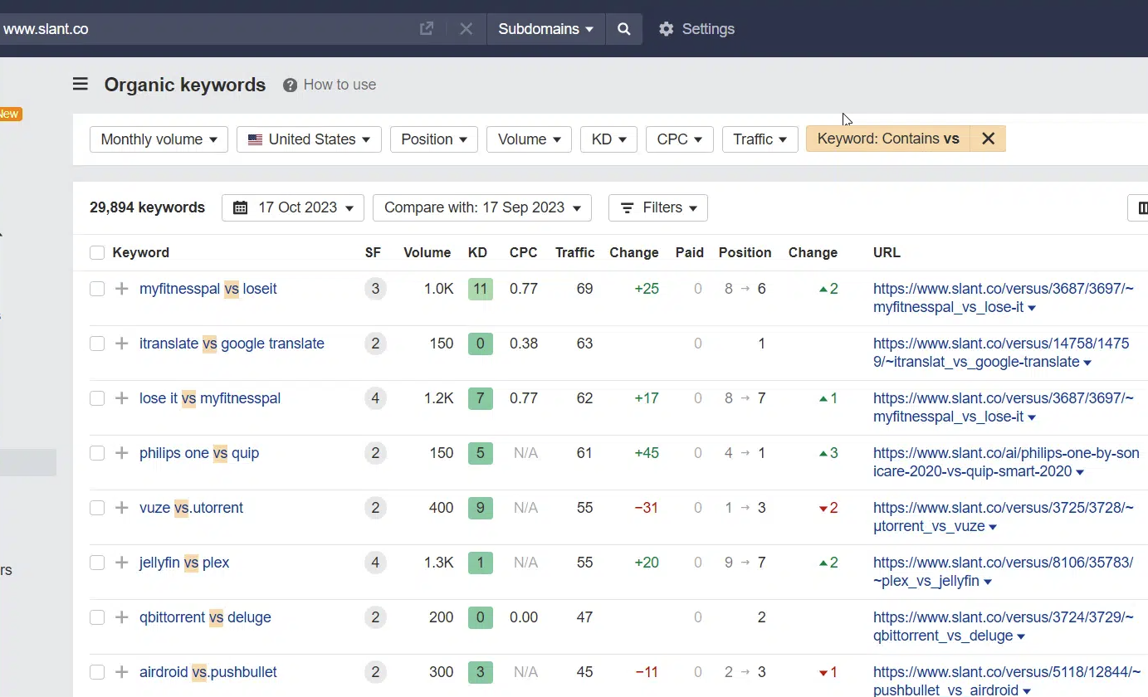1148x697 pixels.
Task: Sort table by Traffic column
Action: pyautogui.click(x=574, y=252)
